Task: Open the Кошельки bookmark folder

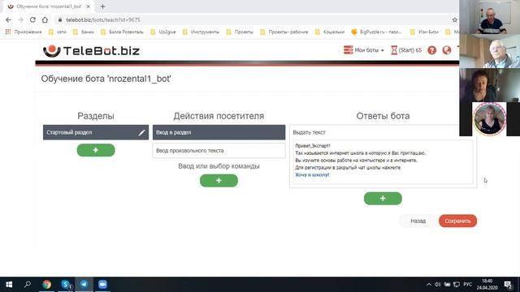Action: pos(330,32)
